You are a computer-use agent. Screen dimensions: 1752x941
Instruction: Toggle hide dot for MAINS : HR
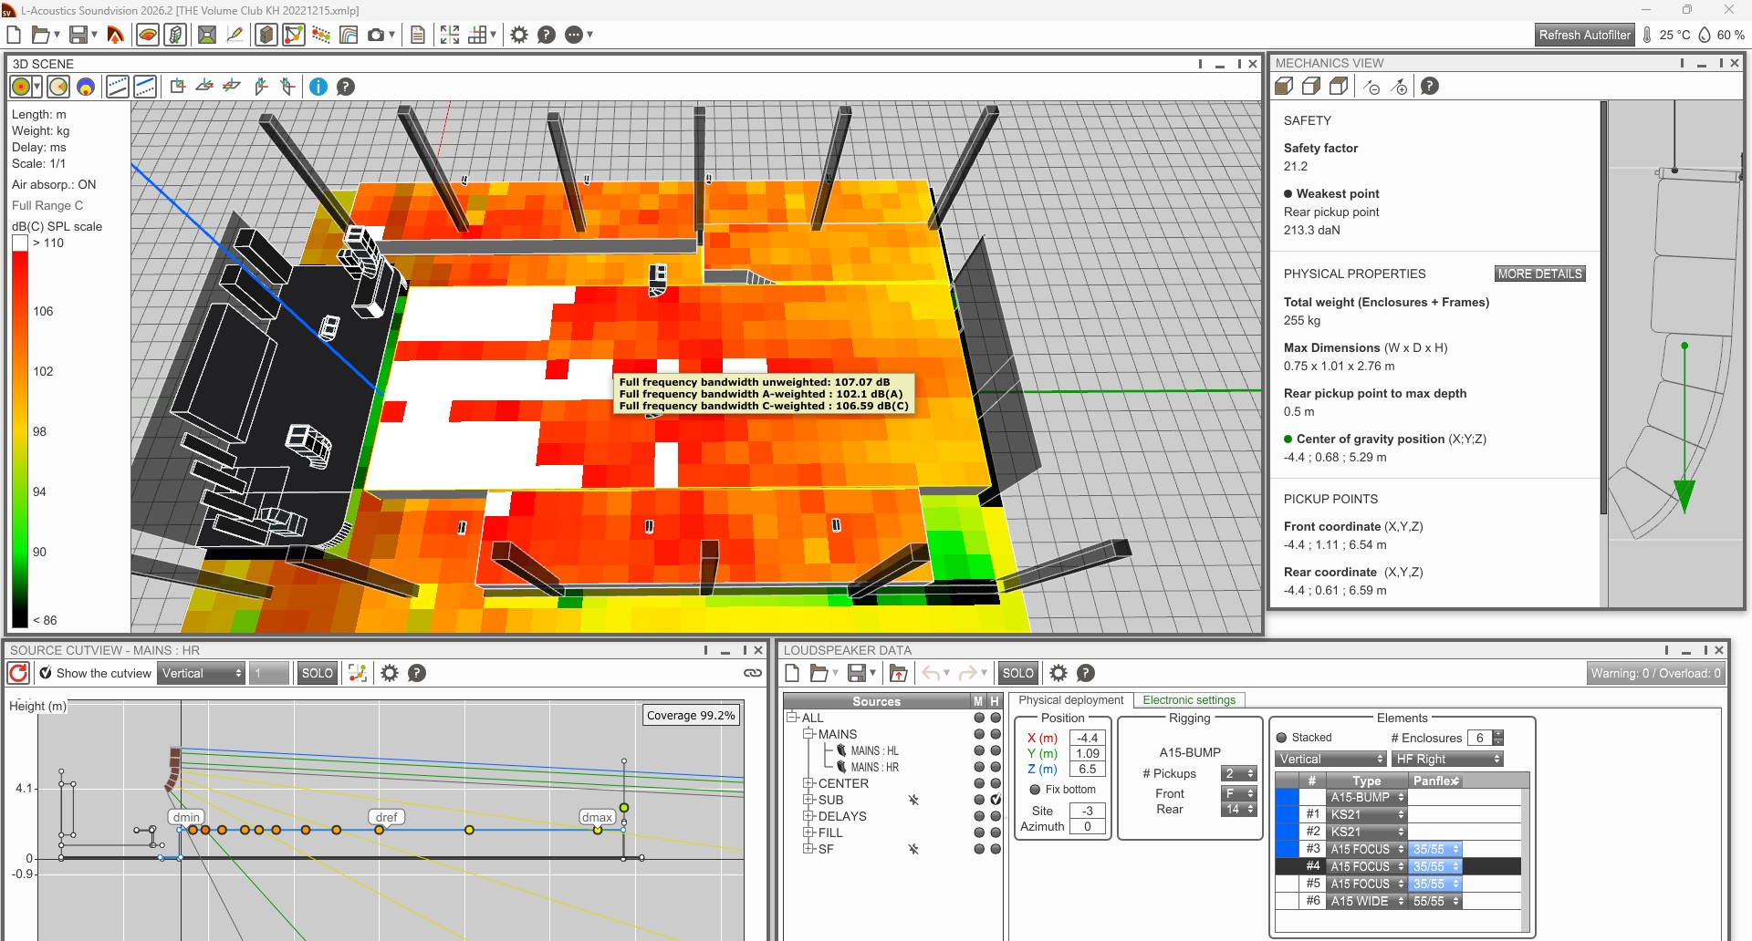[996, 767]
